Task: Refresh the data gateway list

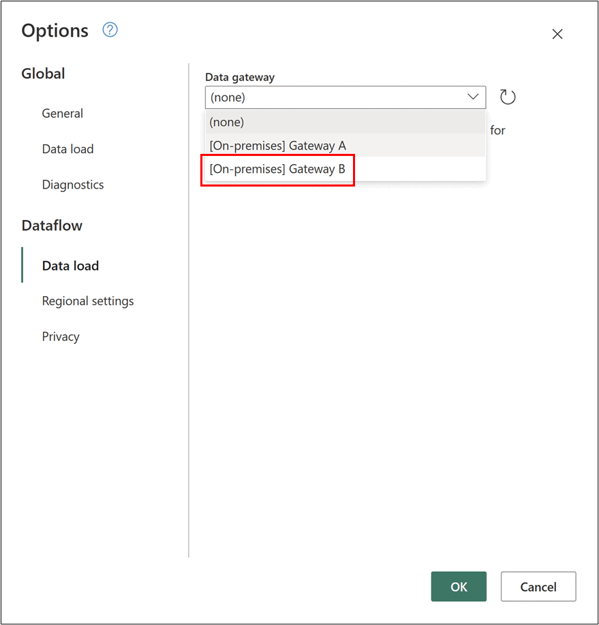Action: [508, 97]
